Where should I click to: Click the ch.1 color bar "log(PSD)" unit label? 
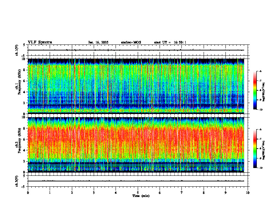point(264,92)
